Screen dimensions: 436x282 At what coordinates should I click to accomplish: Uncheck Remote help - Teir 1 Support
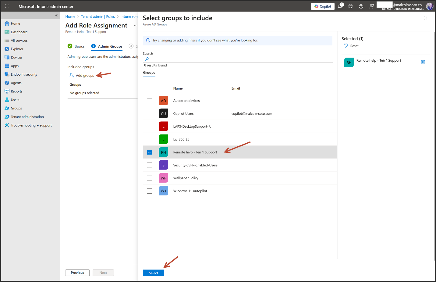150,152
